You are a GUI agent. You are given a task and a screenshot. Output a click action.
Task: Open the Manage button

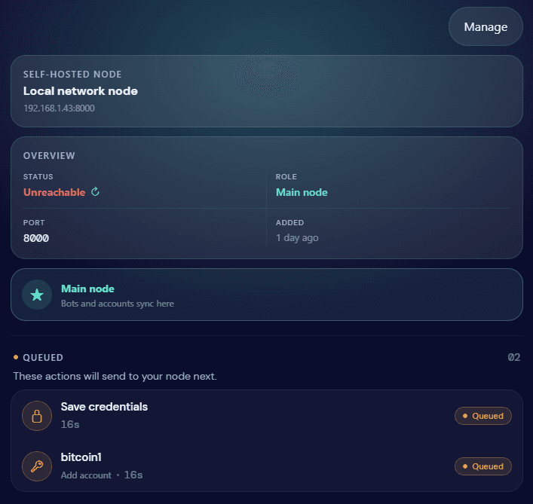pos(486,26)
